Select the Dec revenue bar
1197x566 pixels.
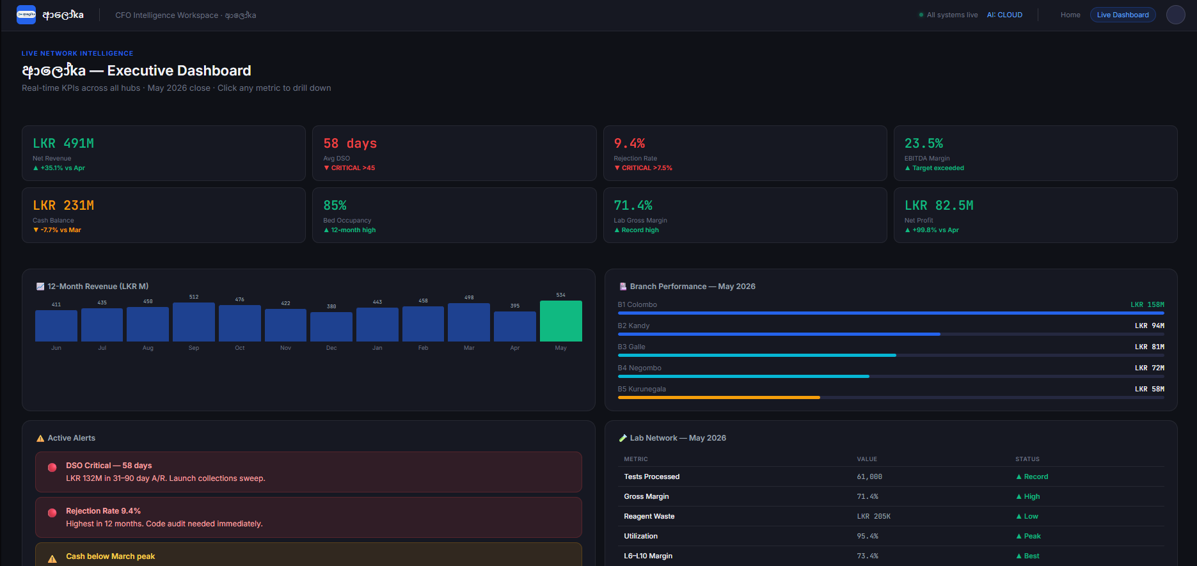click(x=331, y=327)
